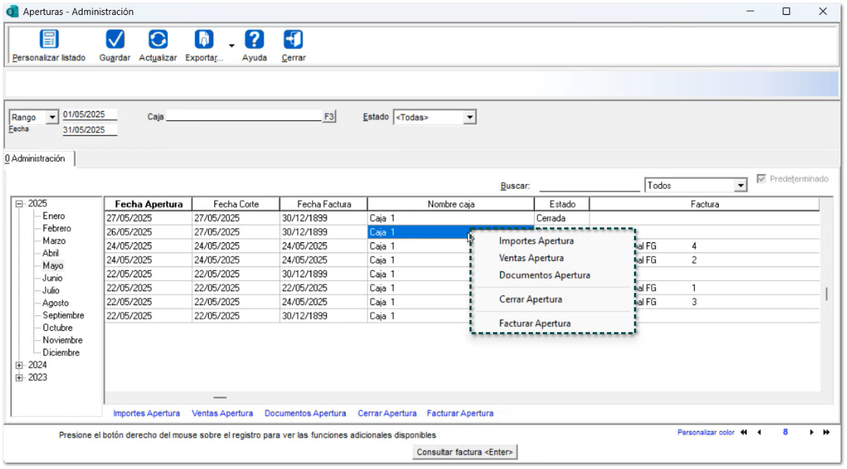Viewport: 847px width, 469px height.
Task: Open the Ayuda help icon
Action: click(x=254, y=40)
